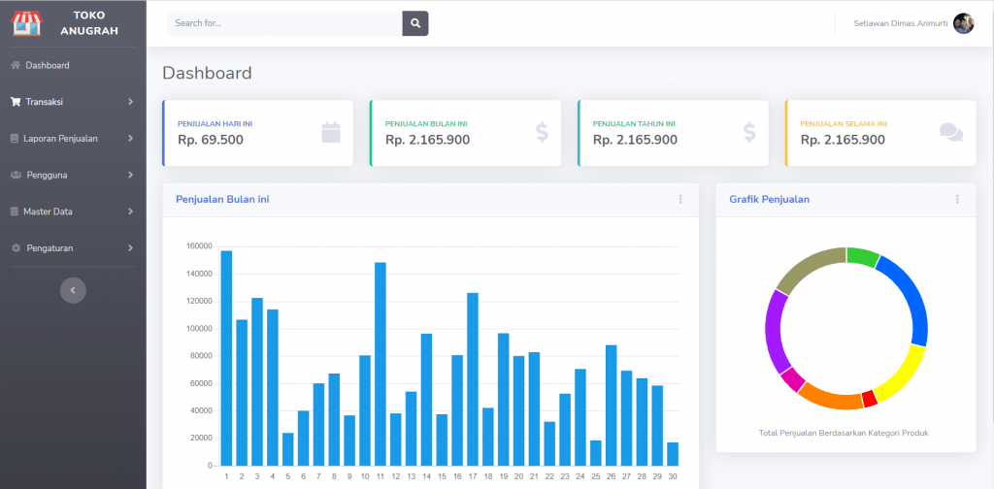The width and height of the screenshot is (994, 489).
Task: Click the Rp. 69.500 daily sales value
Action: coord(211,140)
